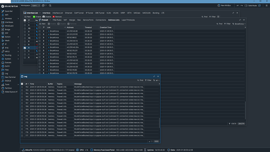Click Enable in Interface List toolbar
Image resolution: width=270 pixels, height=152 pixels.
coord(37,17)
